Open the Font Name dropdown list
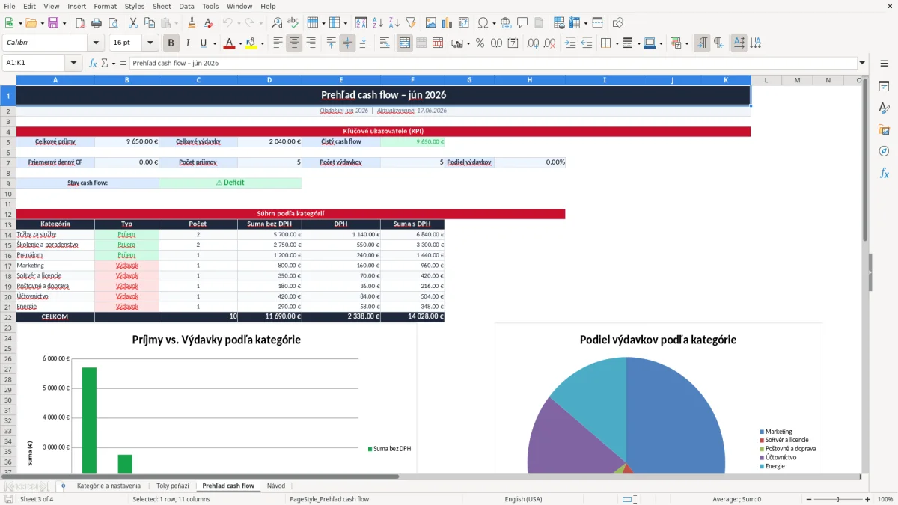Viewport: 898px width, 505px height. (x=95, y=43)
